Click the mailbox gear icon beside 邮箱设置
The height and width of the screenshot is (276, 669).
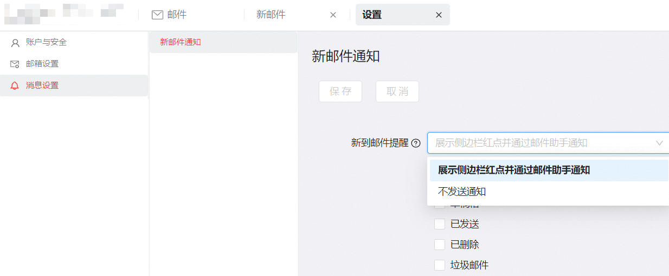coord(15,64)
